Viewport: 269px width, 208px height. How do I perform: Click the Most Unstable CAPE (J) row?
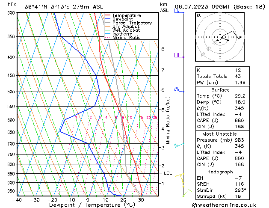(x=222, y=158)
